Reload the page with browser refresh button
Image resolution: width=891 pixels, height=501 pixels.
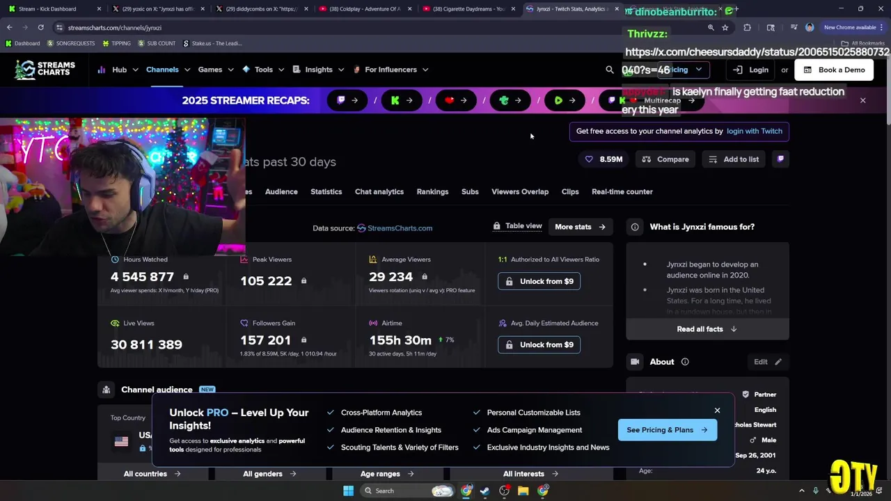40,27
